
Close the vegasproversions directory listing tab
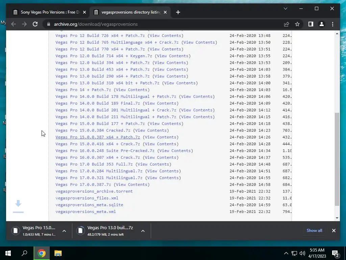165,13
